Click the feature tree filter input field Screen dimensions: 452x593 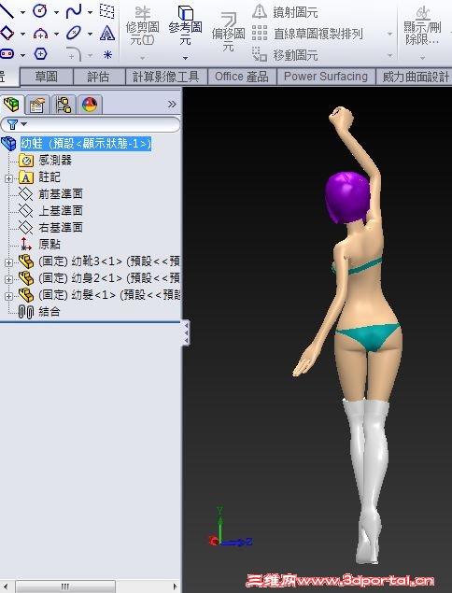point(91,124)
